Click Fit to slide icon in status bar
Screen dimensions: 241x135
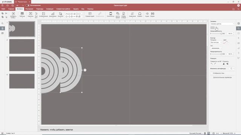(x=214, y=133)
